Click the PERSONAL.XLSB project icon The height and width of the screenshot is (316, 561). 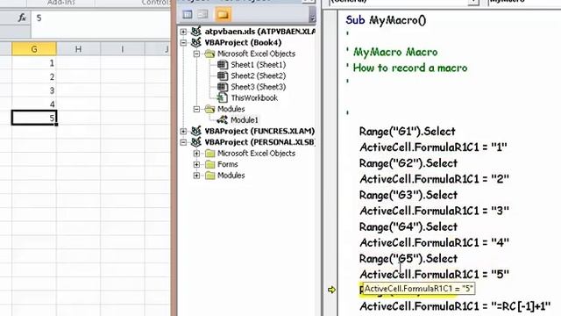196,142
